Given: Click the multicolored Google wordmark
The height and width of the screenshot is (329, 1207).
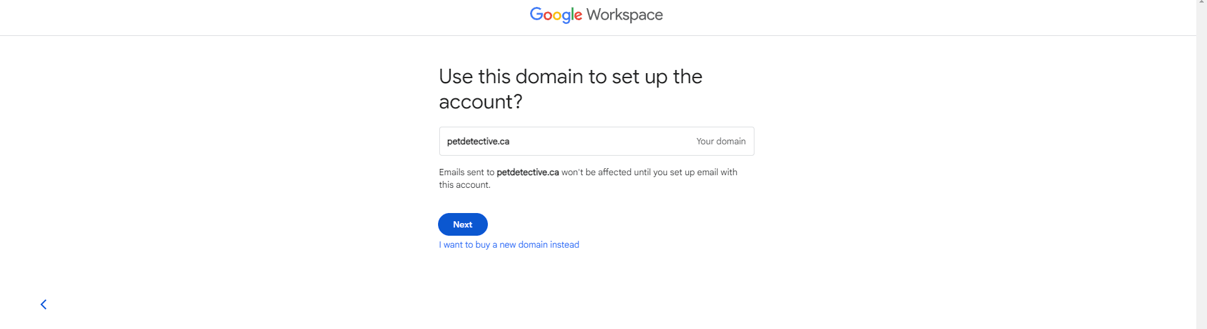Looking at the screenshot, I should (x=555, y=14).
